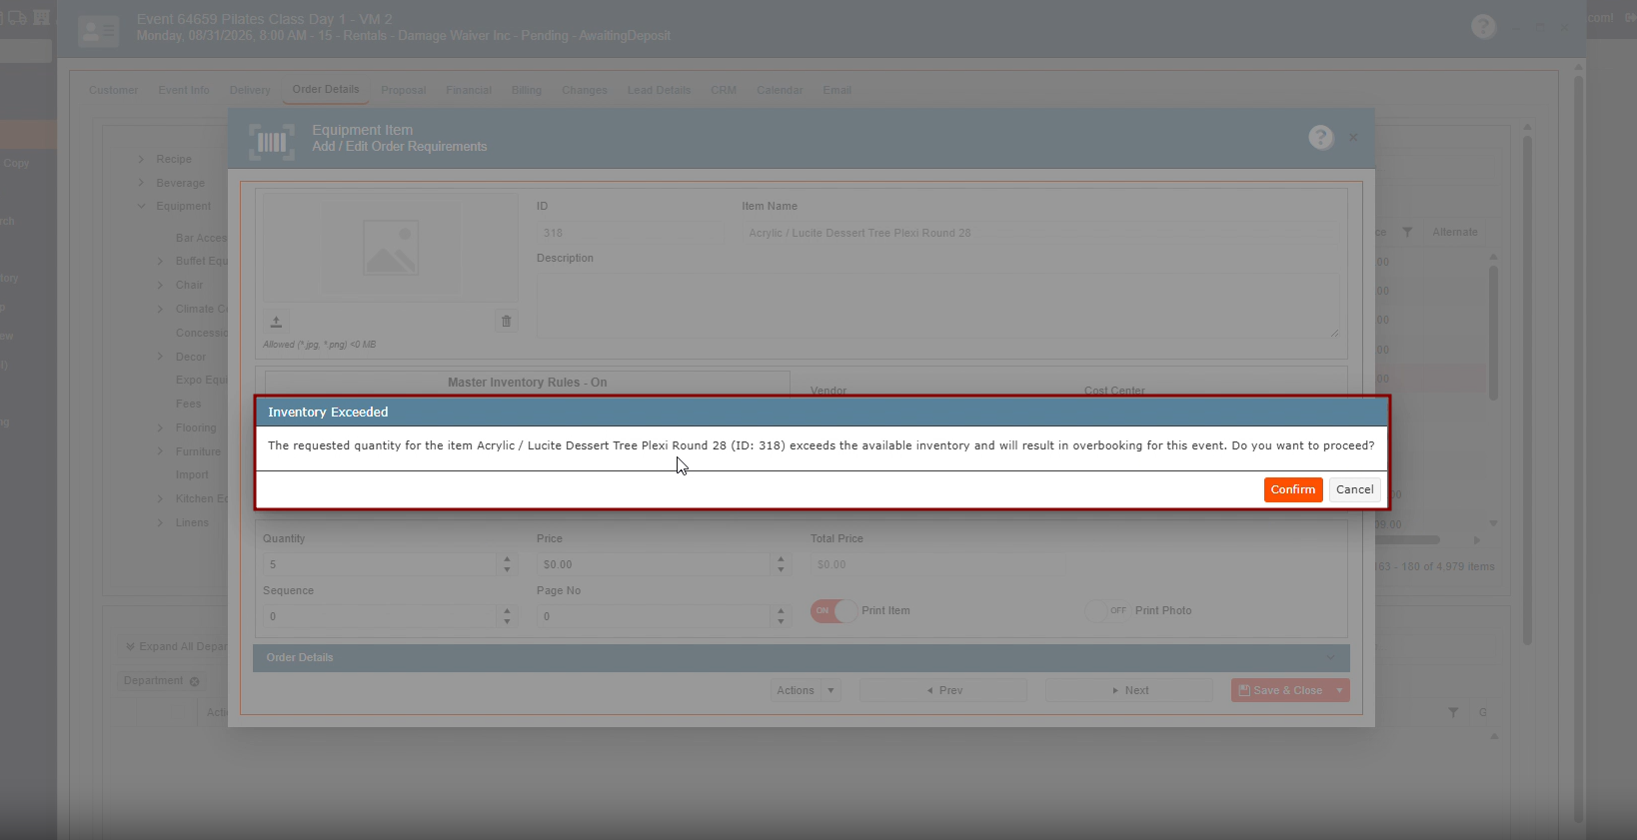Click the remove icon on Department chip
Screen dimensions: 1637x840
[195, 681]
